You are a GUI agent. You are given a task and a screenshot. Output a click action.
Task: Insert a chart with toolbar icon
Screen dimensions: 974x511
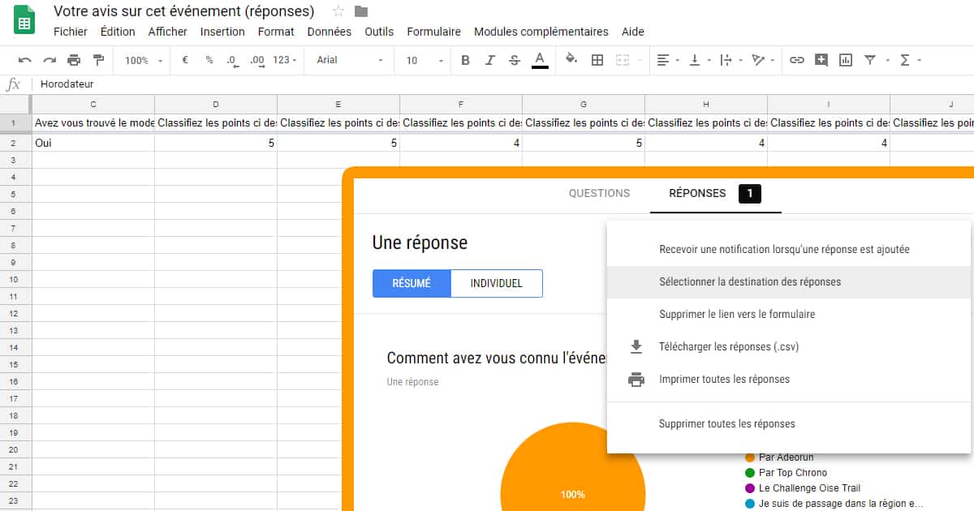point(846,60)
